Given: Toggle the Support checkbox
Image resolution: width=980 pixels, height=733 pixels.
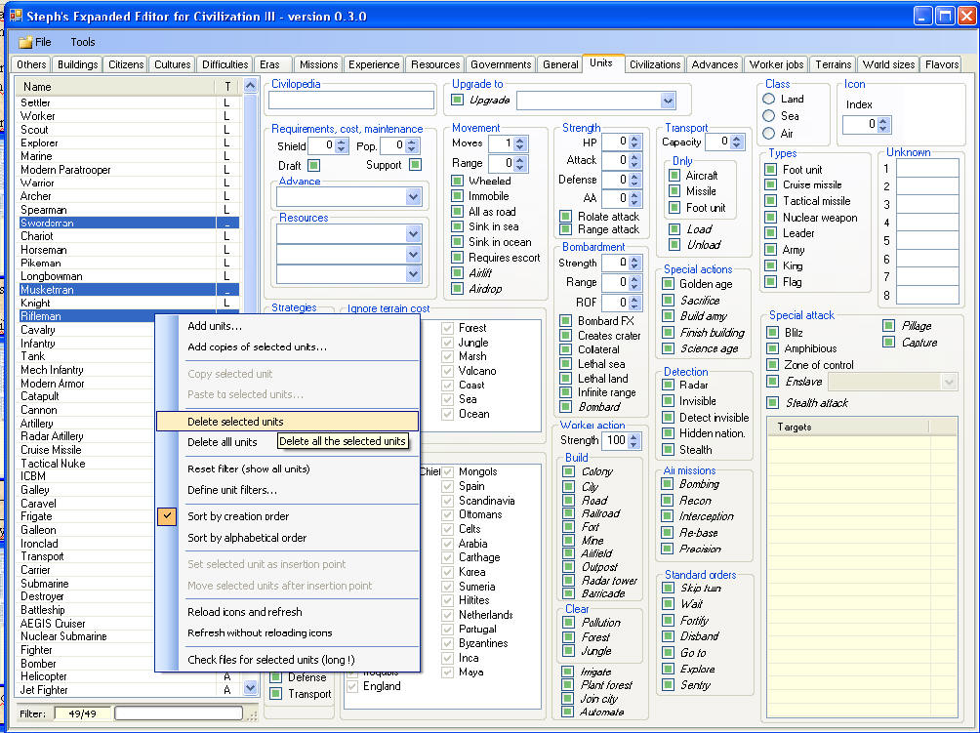Looking at the screenshot, I should (x=415, y=165).
